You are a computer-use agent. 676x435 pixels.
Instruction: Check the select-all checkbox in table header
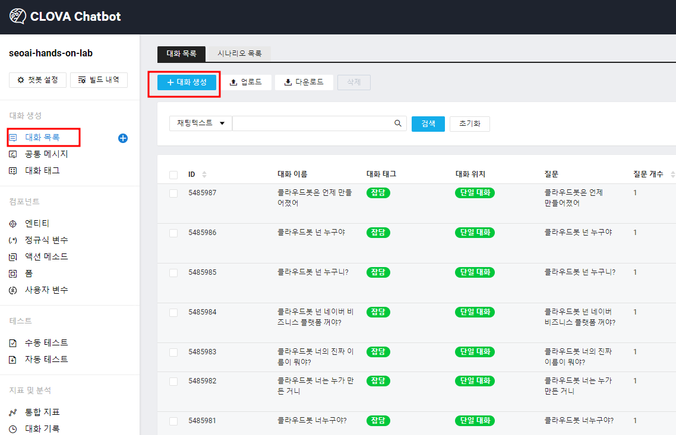173,174
